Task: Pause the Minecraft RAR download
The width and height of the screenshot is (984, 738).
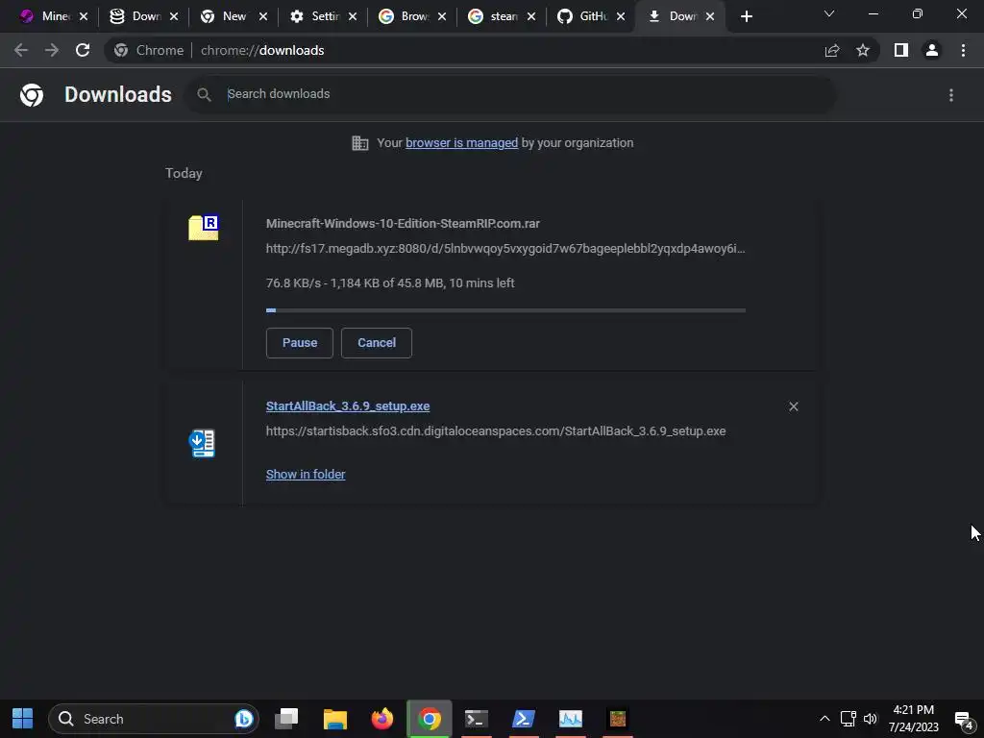Action: click(x=300, y=343)
